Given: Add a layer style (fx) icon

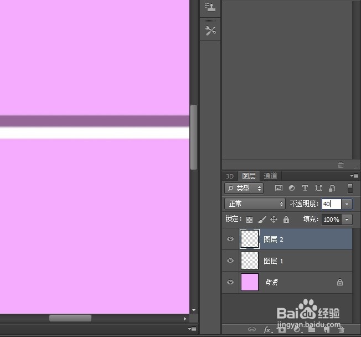Looking at the screenshot, I should [268, 330].
